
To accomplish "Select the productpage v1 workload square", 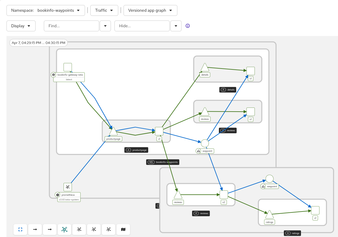I will tap(159, 131).
